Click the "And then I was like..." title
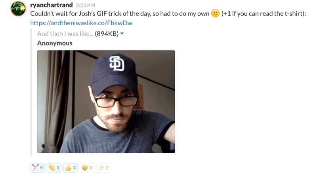Screen dimensions: 317x175 [x=65, y=34]
